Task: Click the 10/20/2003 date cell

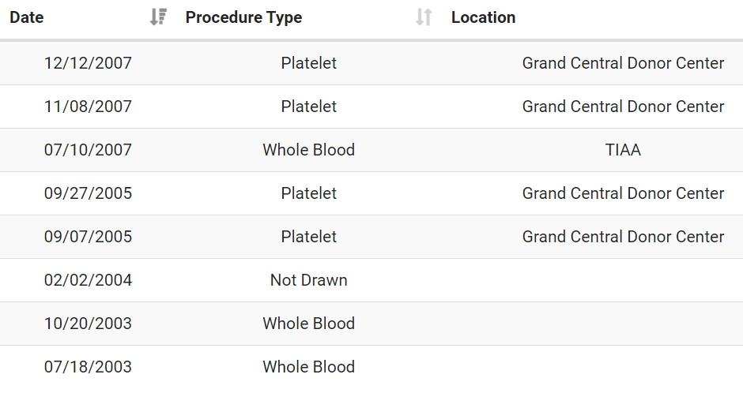Action: (88, 324)
